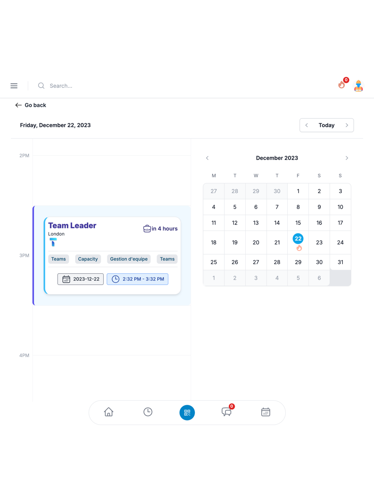Click the calendar icon in date badge

pos(66,279)
